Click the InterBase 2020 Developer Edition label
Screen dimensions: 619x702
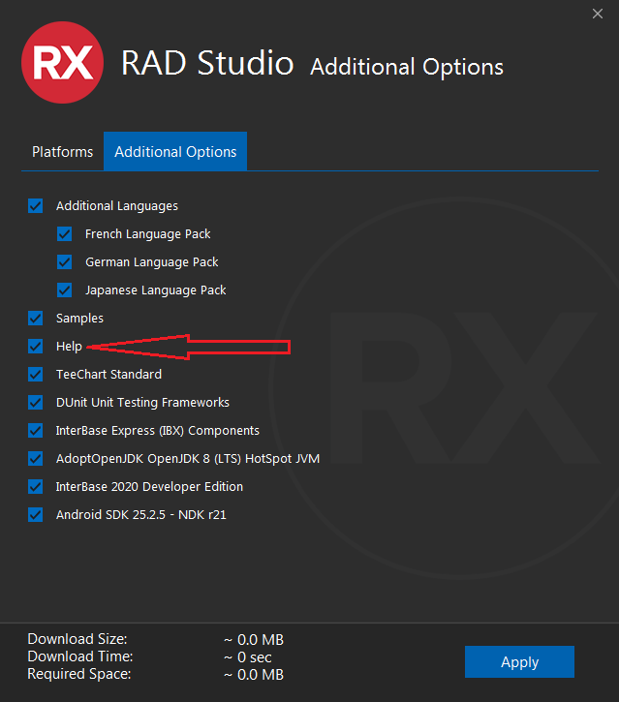149,487
